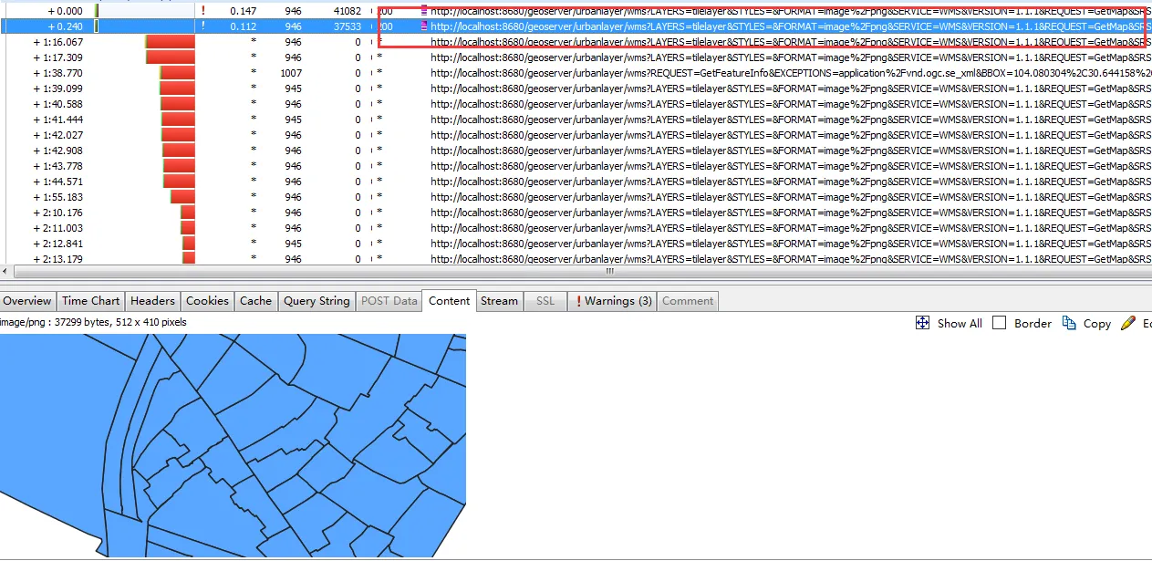
Task: Click the horizontal scrollbar left arrow
Action: pos(5,271)
